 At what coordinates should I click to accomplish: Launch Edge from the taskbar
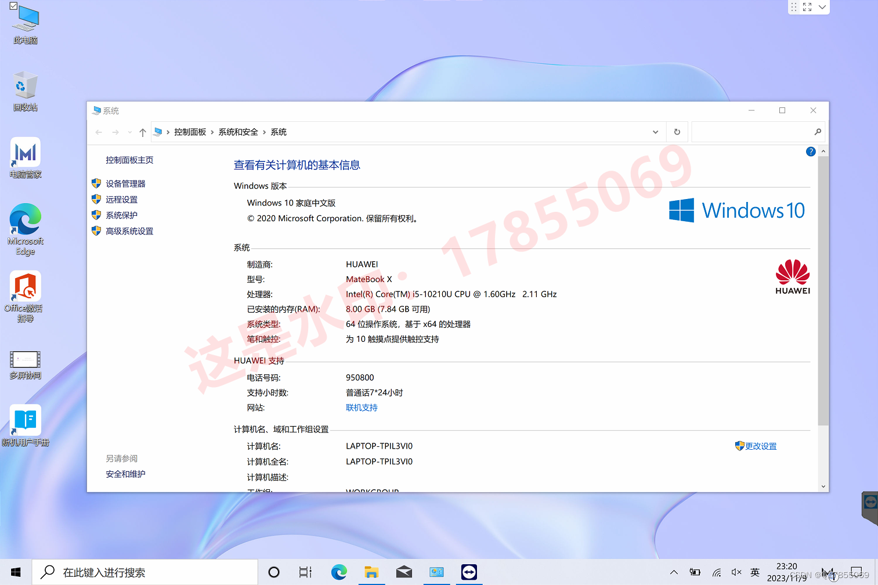point(339,572)
